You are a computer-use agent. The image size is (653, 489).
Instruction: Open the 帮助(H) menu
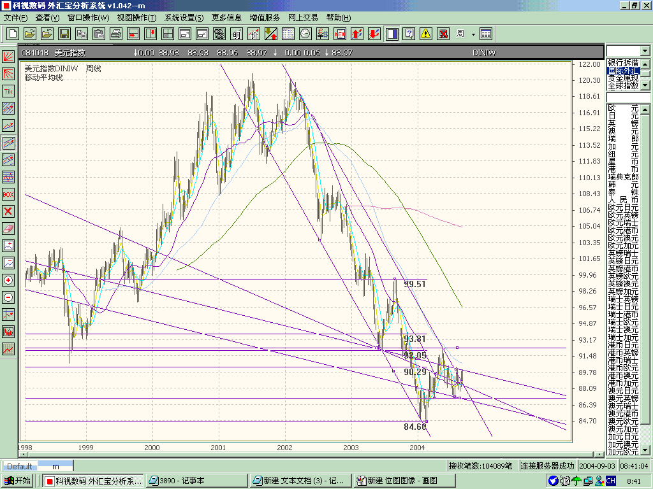(x=339, y=18)
